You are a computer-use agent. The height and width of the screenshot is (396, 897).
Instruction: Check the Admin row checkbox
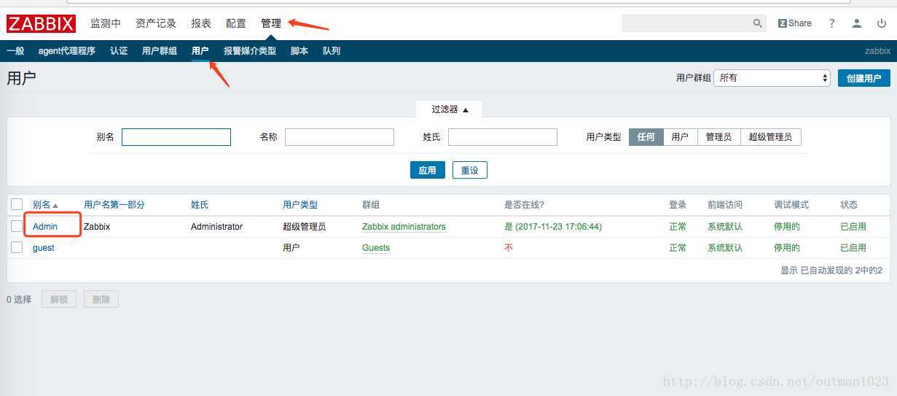coord(17,227)
